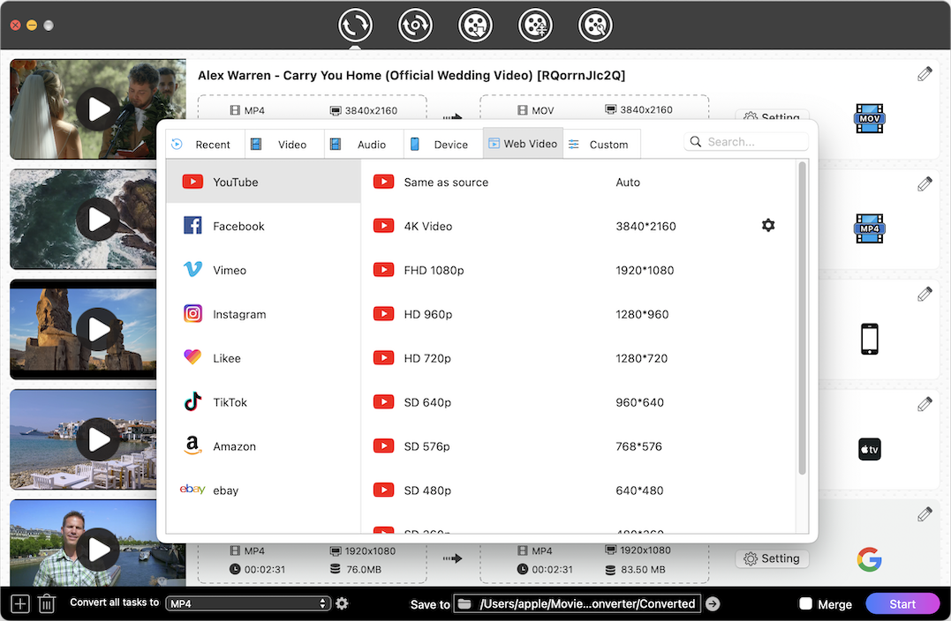Viewport: 951px width, 621px height.
Task: Switch to the Custom tab
Action: click(600, 144)
